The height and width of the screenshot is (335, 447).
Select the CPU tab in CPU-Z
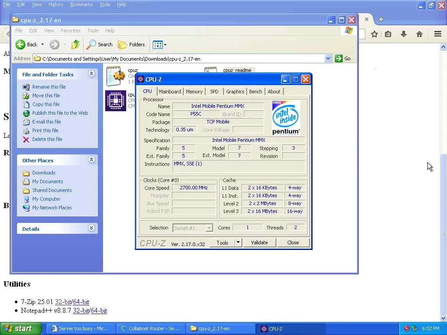click(148, 91)
